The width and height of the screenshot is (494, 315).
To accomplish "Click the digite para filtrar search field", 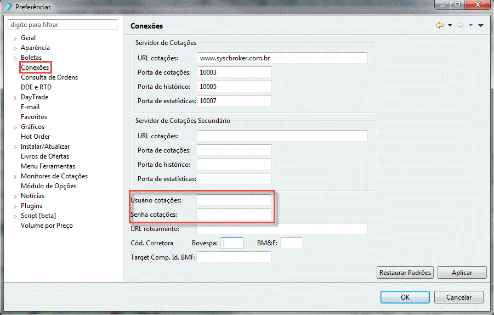I will [x=63, y=25].
